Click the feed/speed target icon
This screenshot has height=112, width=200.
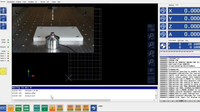[x=163, y=46]
